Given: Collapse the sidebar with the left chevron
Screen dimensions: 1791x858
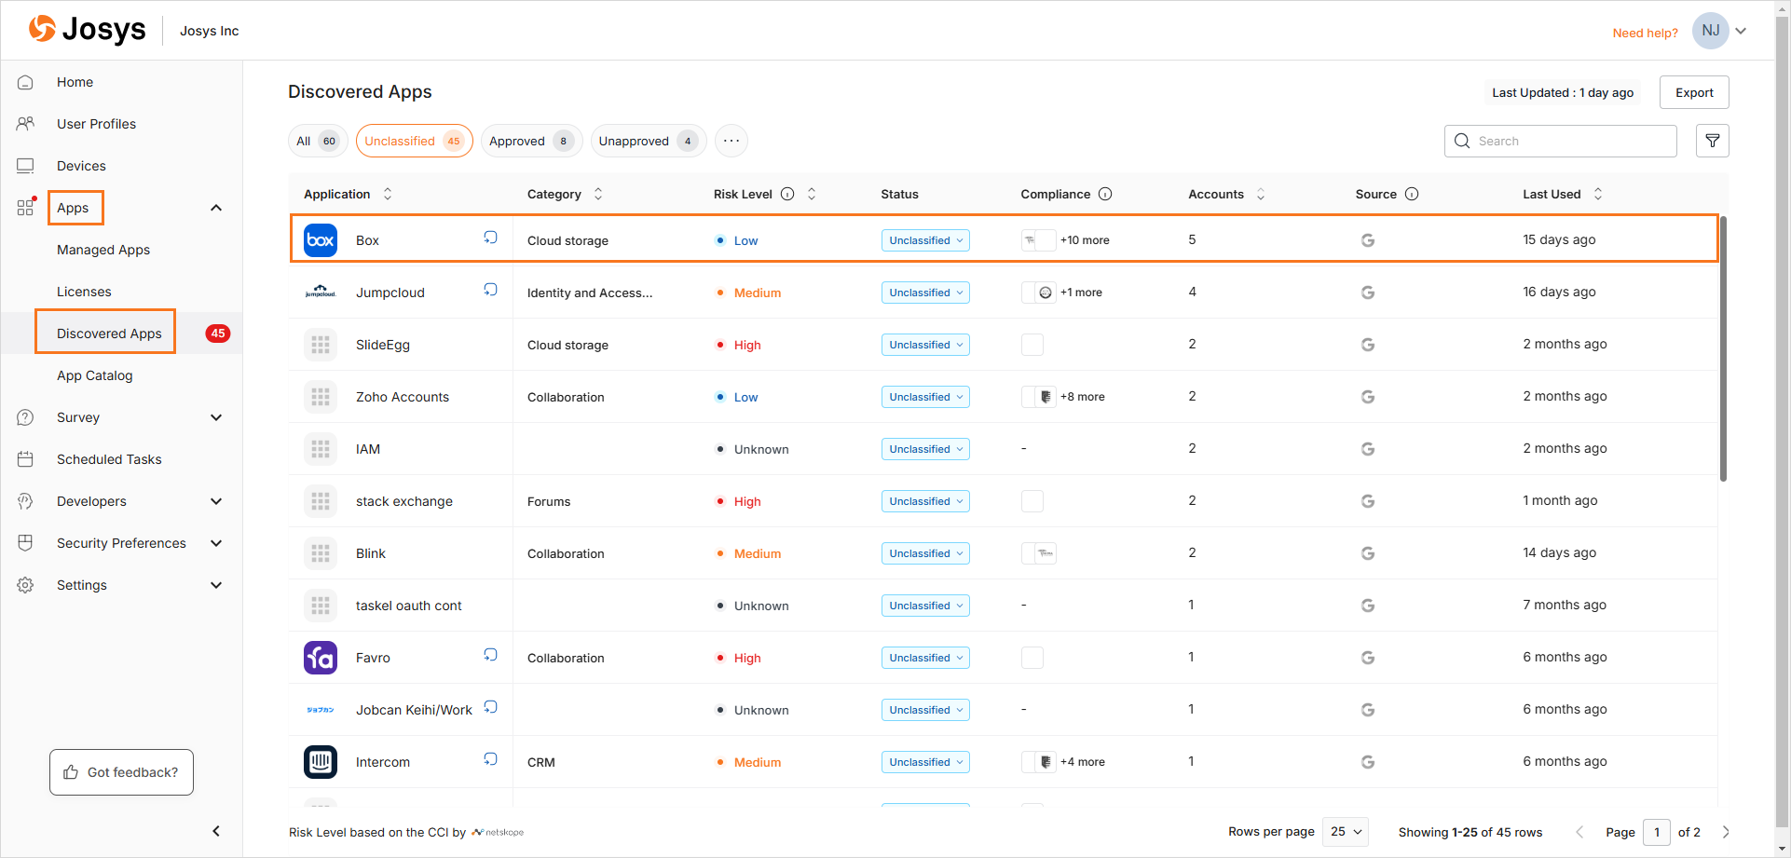Looking at the screenshot, I should click(216, 831).
